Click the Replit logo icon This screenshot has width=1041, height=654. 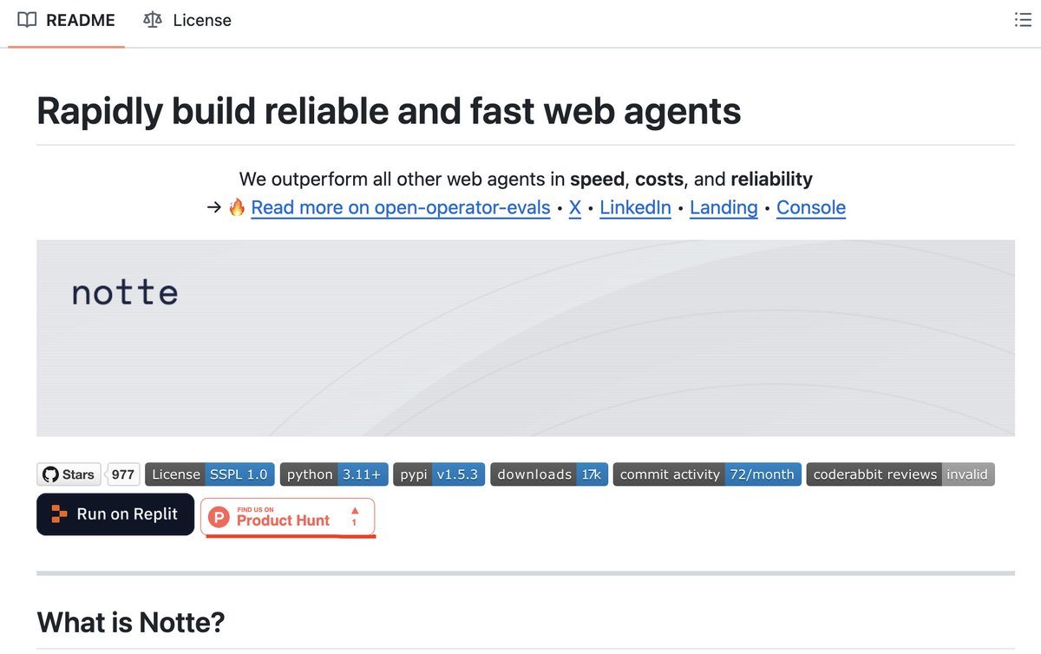point(59,514)
